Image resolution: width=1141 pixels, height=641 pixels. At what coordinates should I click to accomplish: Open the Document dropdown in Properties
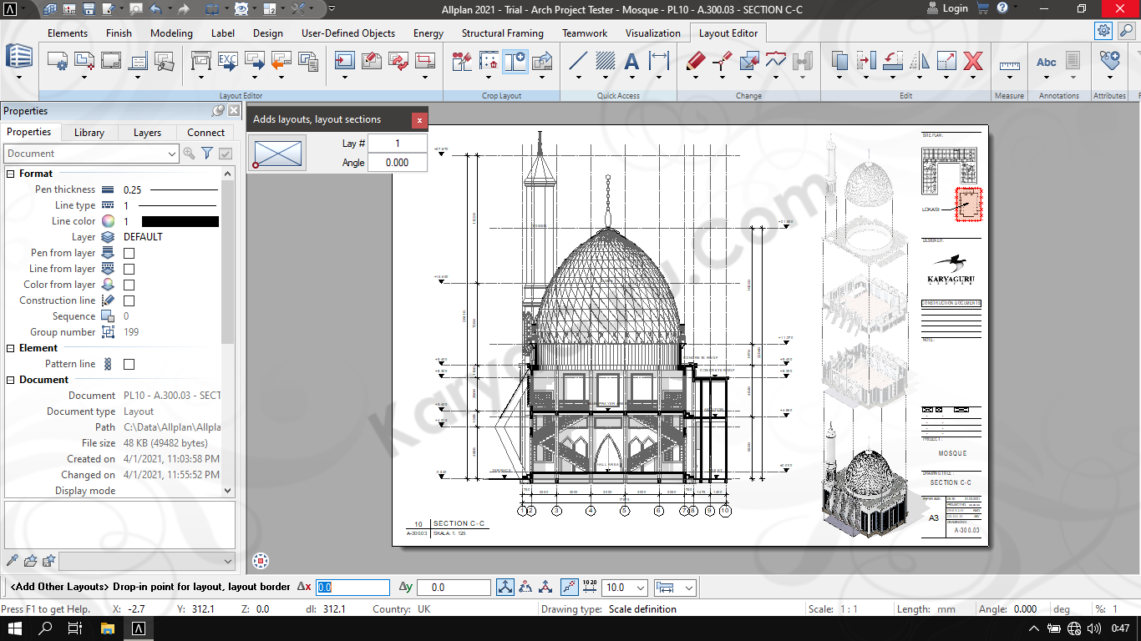tap(171, 154)
